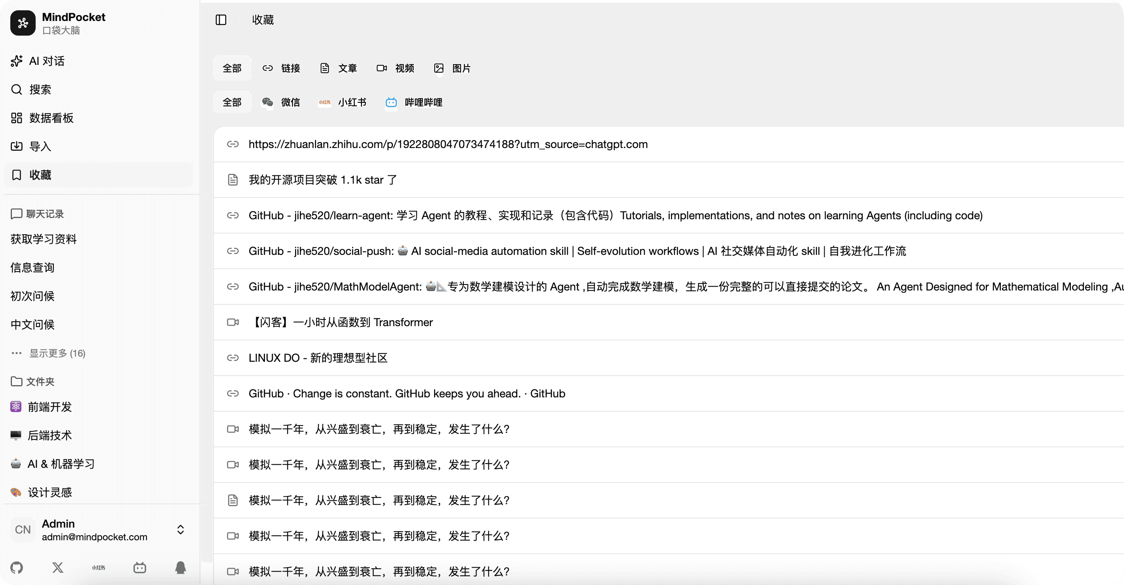Select the AI & 机器学习 folder
1124x585 pixels.
coord(61,464)
